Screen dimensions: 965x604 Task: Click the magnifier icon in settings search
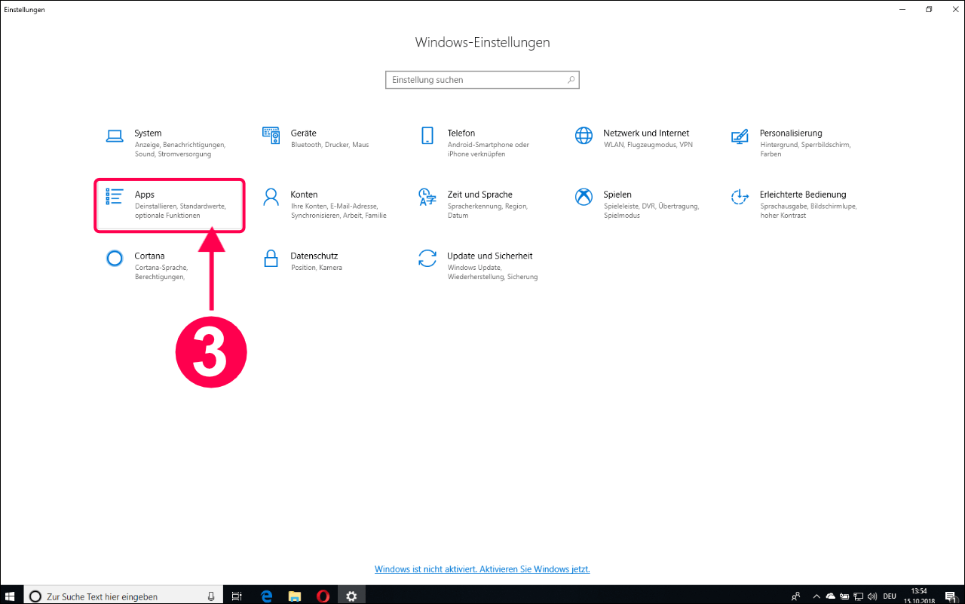[571, 80]
